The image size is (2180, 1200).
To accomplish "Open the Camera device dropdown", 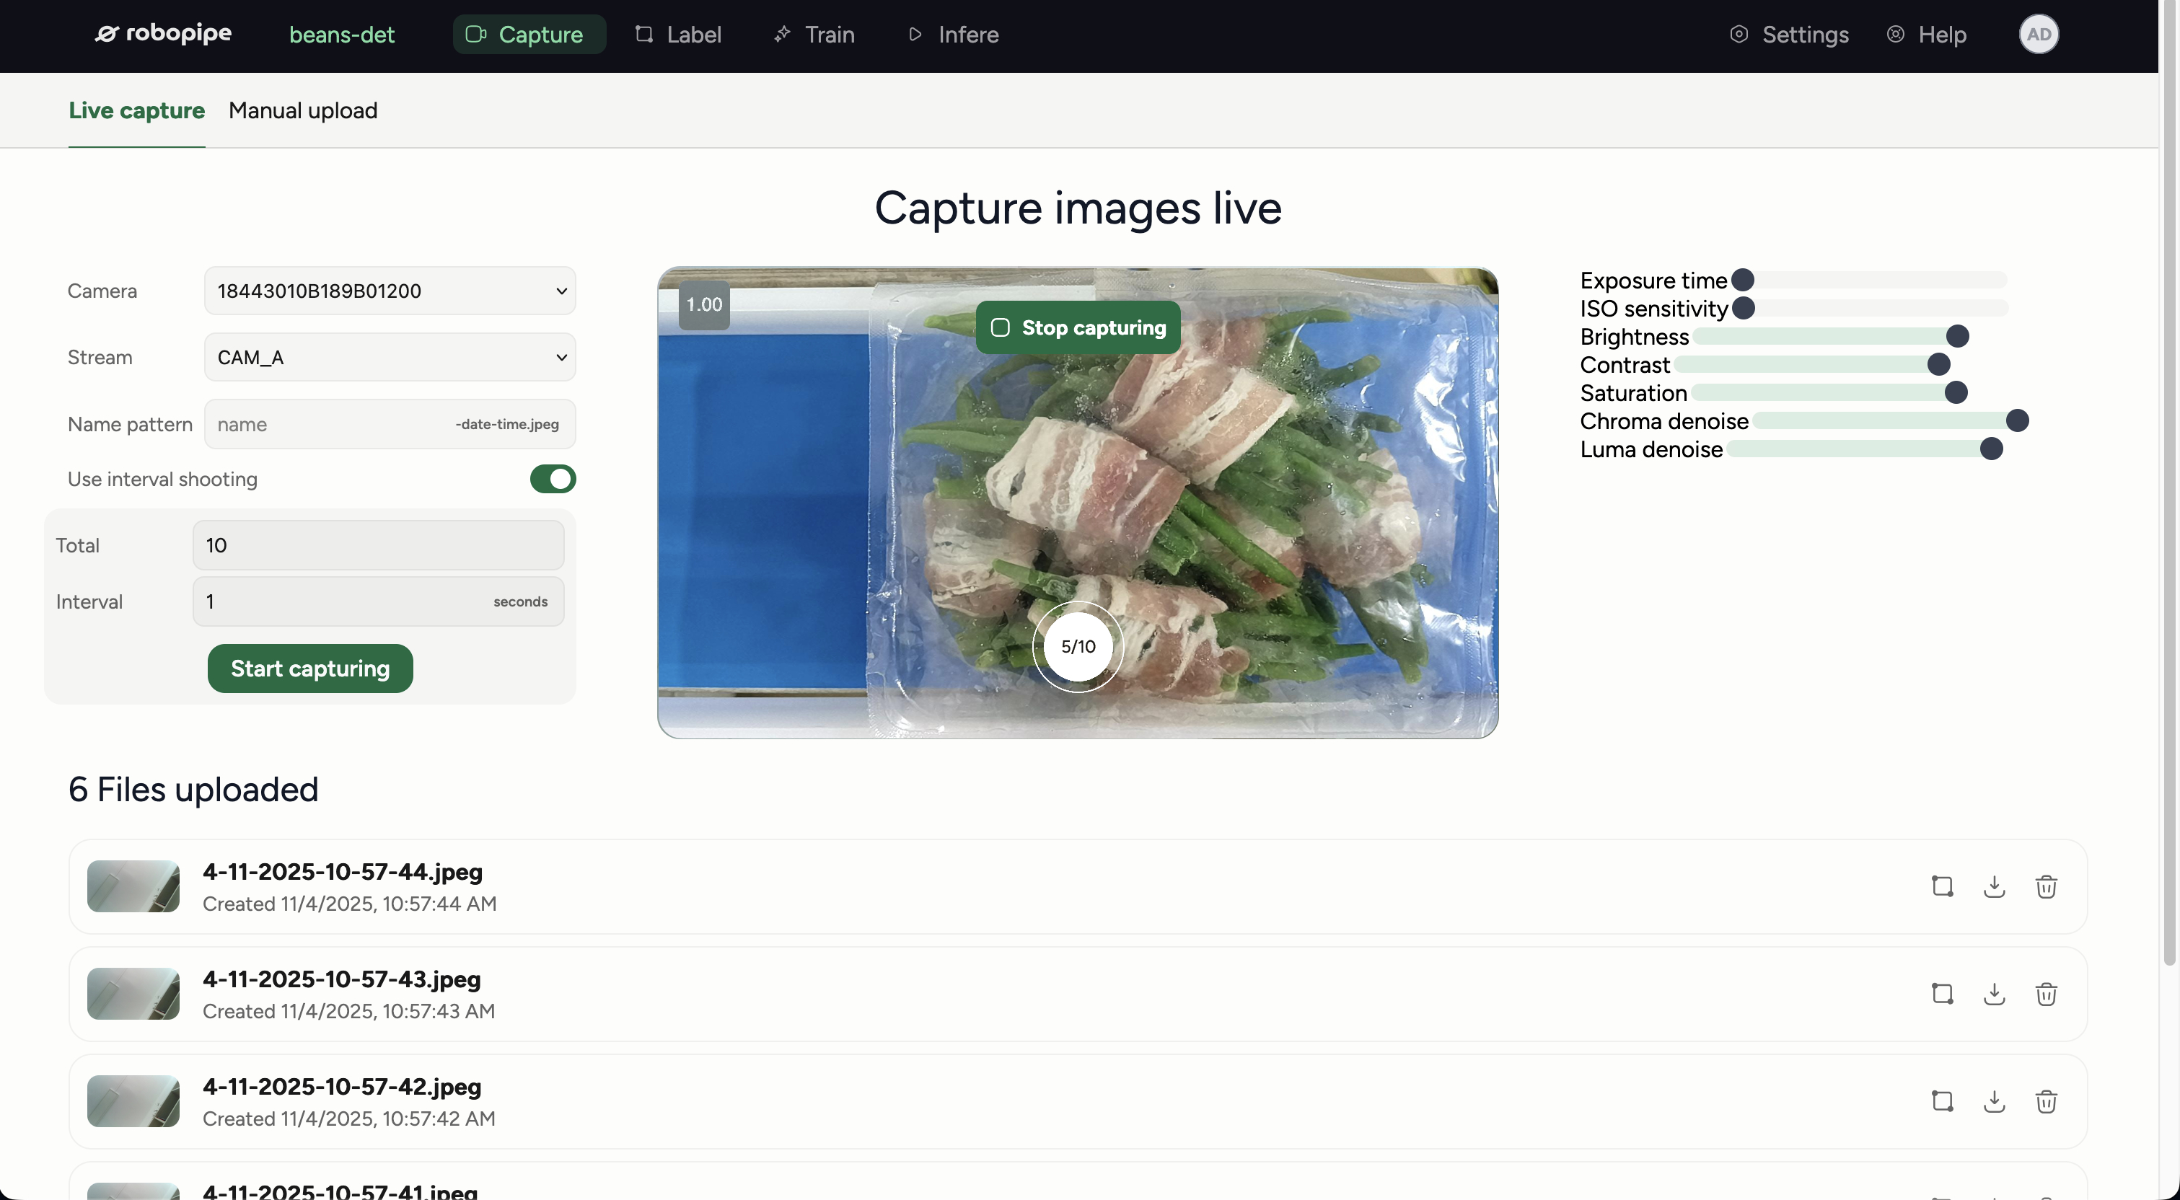I will point(390,291).
